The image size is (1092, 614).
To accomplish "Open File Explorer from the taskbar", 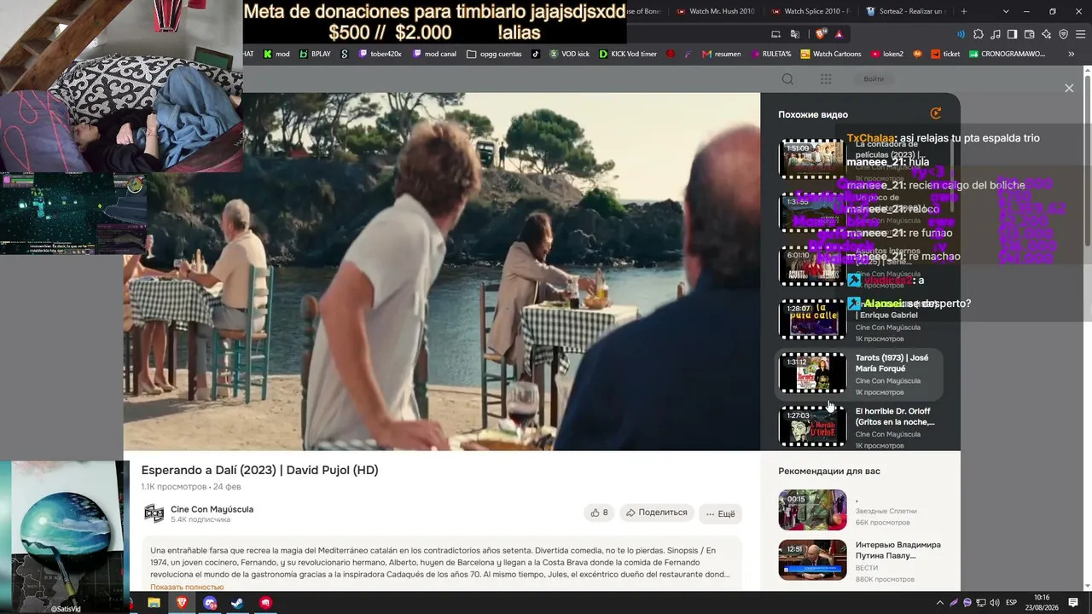I will pos(154,603).
